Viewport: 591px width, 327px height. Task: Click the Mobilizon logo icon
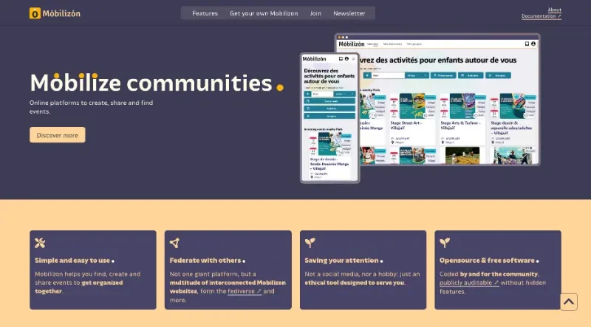(35, 13)
